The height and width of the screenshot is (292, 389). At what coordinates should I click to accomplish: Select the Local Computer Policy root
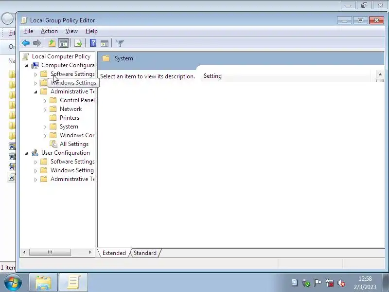point(61,56)
